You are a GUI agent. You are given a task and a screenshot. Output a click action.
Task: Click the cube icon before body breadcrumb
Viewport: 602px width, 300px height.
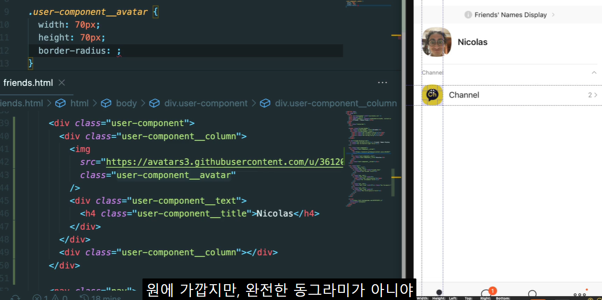point(107,103)
